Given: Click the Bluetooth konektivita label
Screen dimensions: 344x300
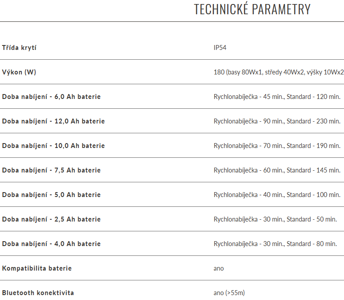Looking at the screenshot, I should pos(38,293).
